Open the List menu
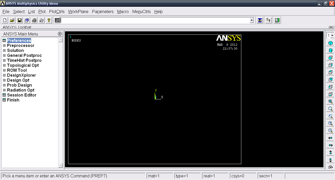335x180 pixels. point(32,11)
